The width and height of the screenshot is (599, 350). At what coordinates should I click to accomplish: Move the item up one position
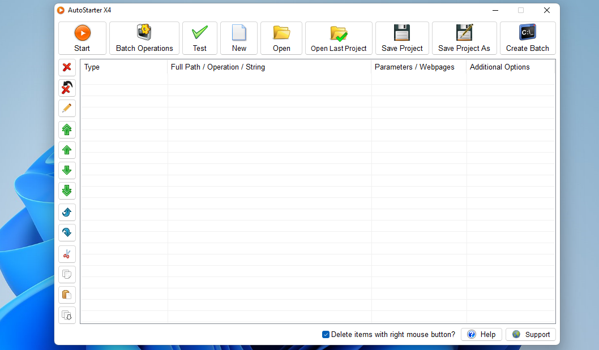tap(67, 150)
